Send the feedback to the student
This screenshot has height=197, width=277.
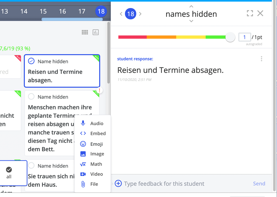(259, 184)
